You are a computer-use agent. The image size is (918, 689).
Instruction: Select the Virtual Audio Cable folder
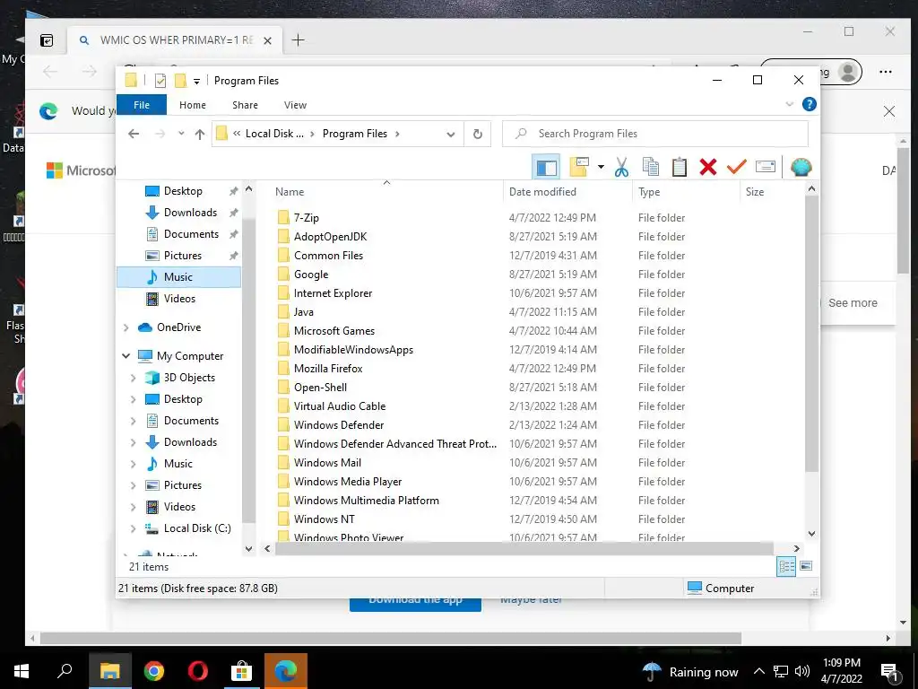(x=340, y=406)
